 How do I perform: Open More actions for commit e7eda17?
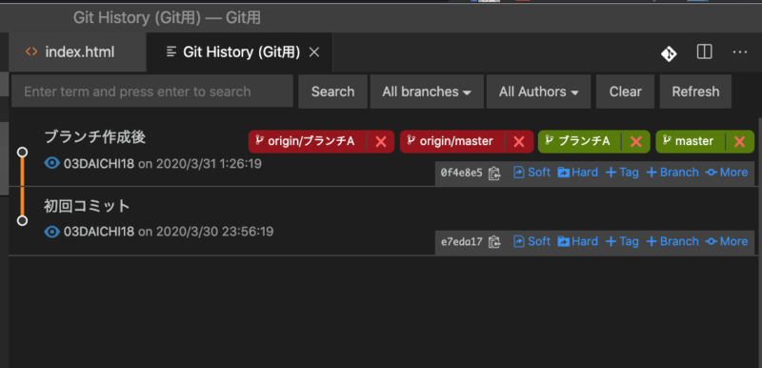pos(727,241)
